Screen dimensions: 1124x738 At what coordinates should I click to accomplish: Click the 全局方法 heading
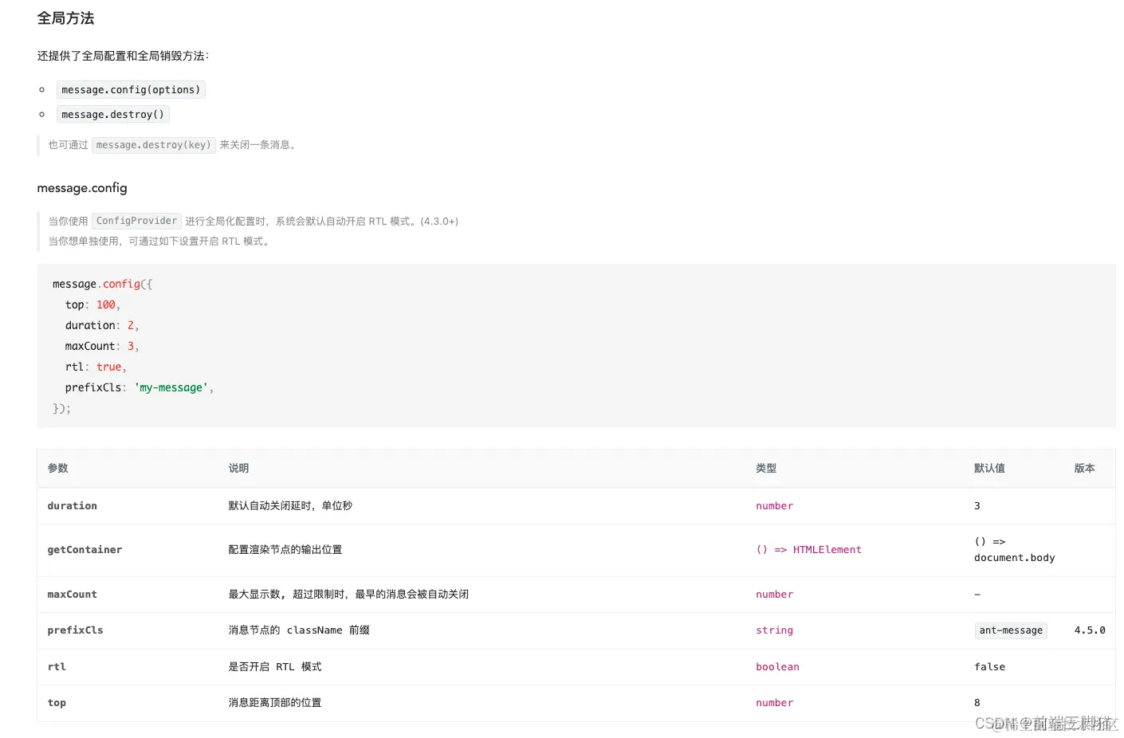coord(65,18)
